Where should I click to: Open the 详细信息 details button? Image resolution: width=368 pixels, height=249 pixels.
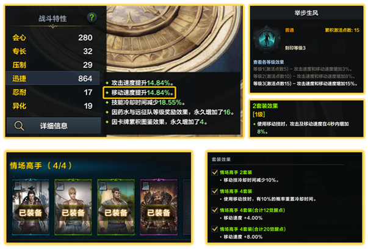tap(54, 126)
